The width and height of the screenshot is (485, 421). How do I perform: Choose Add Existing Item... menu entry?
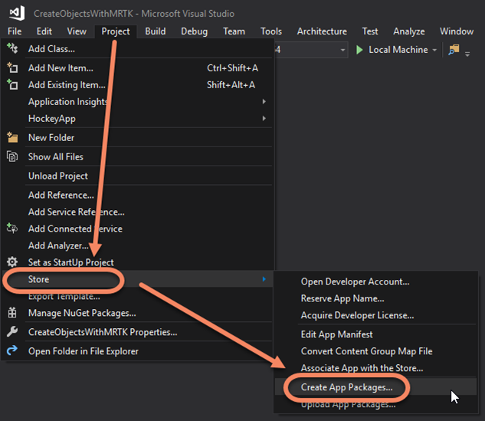point(138,84)
